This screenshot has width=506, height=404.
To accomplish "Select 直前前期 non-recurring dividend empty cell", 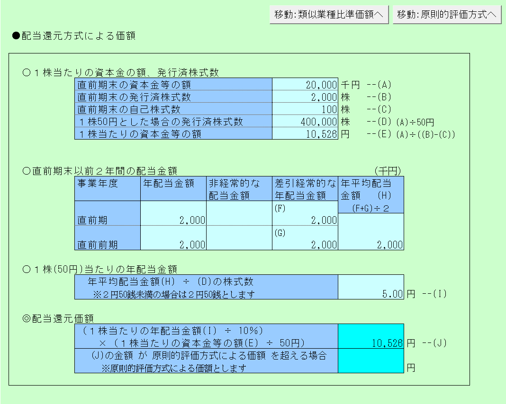I will pos(239,238).
